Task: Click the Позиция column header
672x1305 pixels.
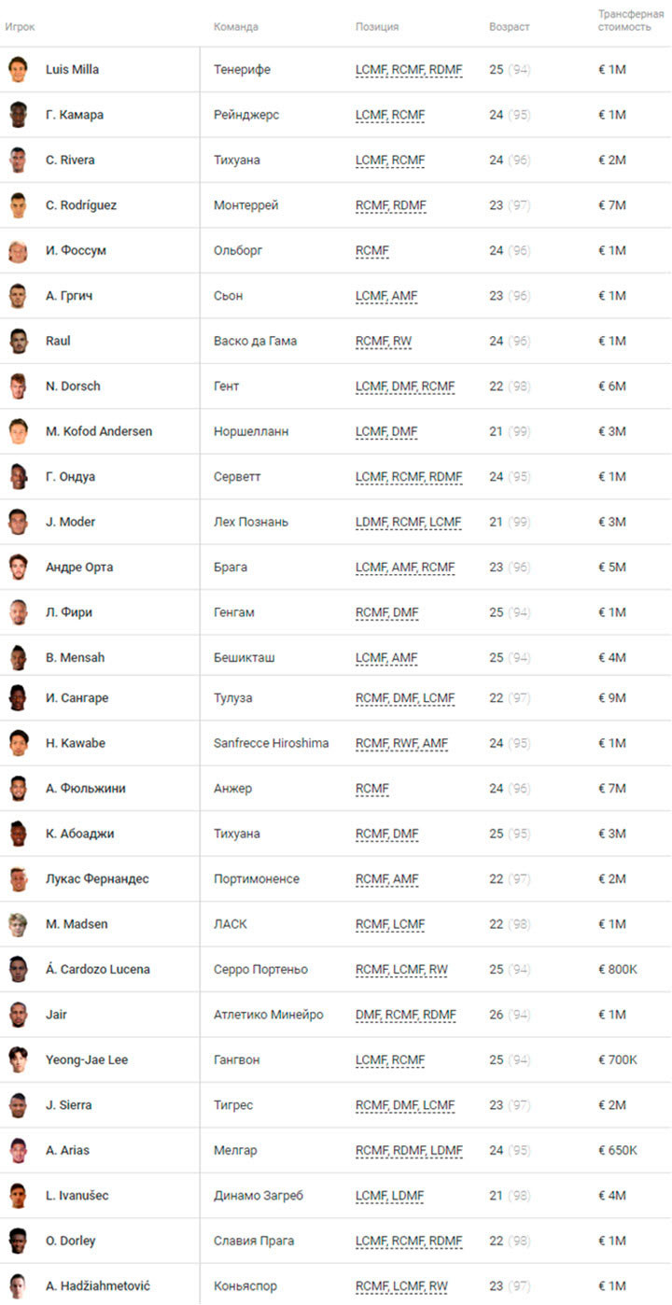Action: point(377,27)
